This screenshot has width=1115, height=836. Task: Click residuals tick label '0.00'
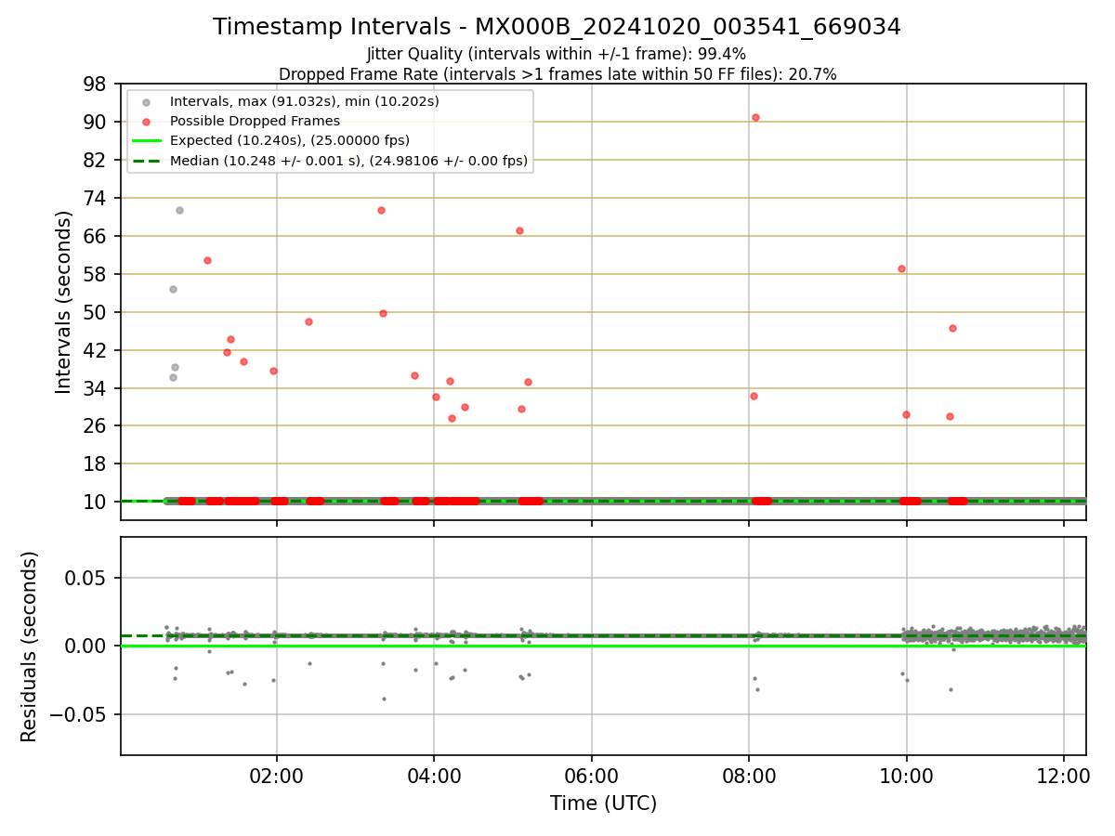(x=87, y=646)
